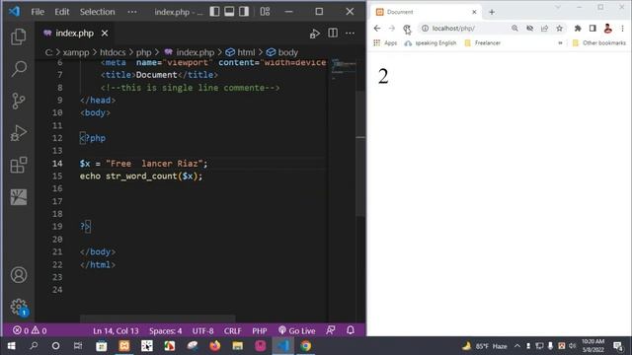Click the editor vertical scrollbar
The height and width of the screenshot is (355, 632).
coord(360,153)
